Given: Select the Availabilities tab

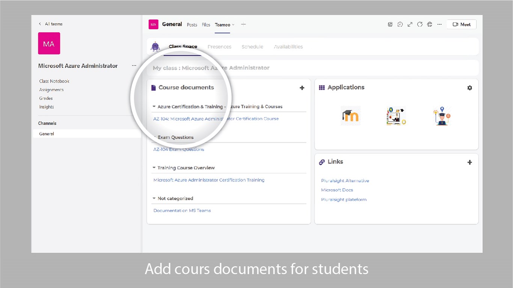Looking at the screenshot, I should click(288, 47).
